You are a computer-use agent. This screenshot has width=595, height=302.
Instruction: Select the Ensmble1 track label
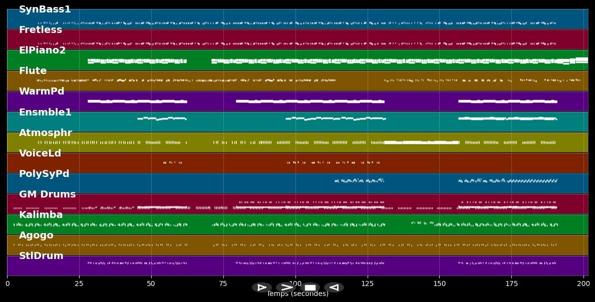45,112
